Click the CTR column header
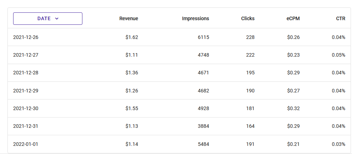352x154 pixels. coord(340,19)
